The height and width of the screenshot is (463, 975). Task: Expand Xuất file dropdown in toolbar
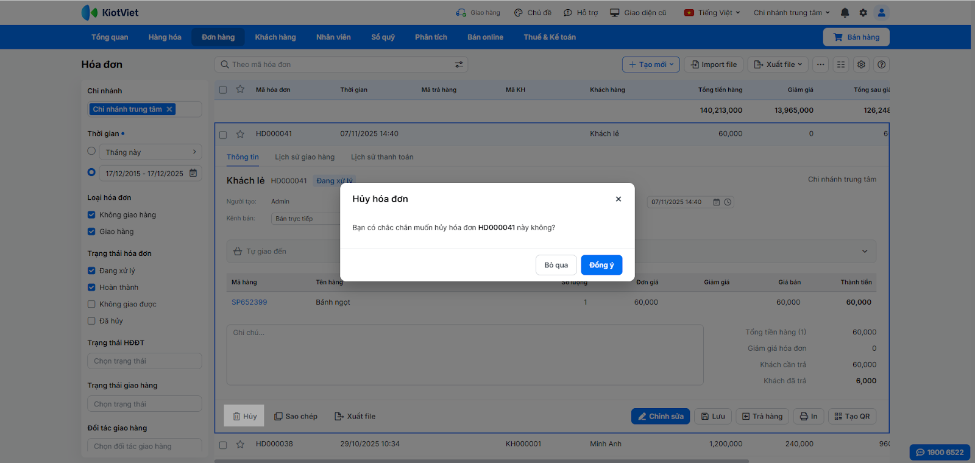[779, 65]
